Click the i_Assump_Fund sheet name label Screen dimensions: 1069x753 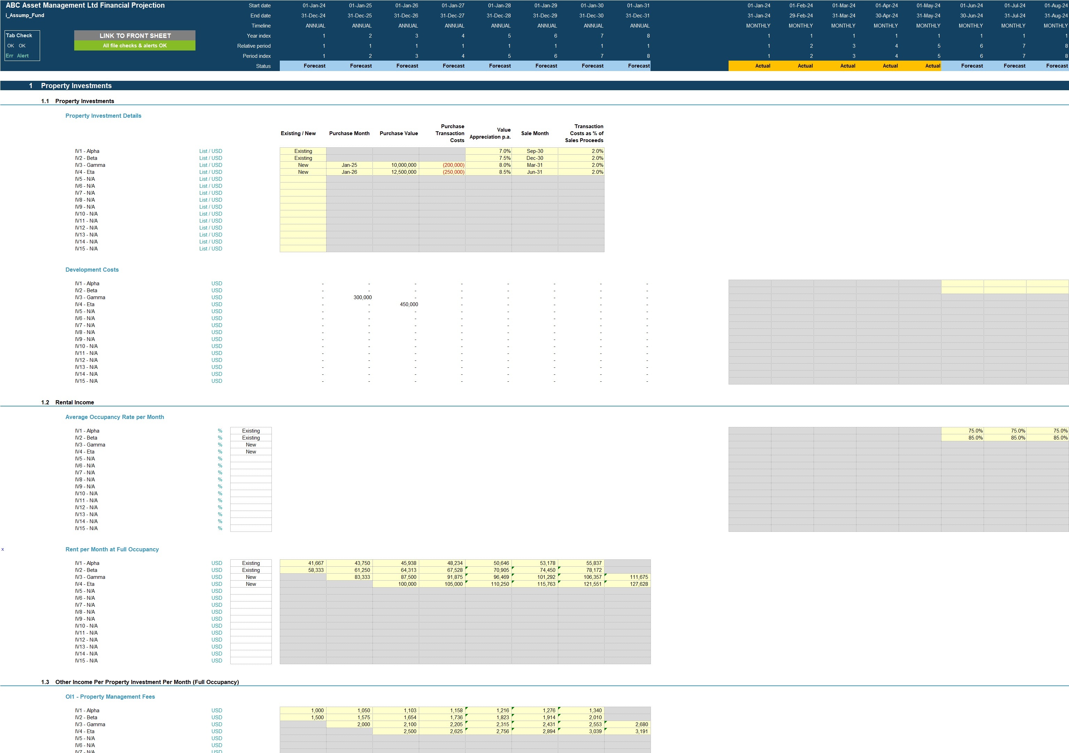tap(25, 15)
